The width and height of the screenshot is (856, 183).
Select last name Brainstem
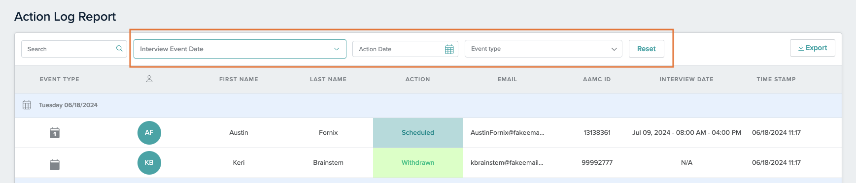coord(328,163)
